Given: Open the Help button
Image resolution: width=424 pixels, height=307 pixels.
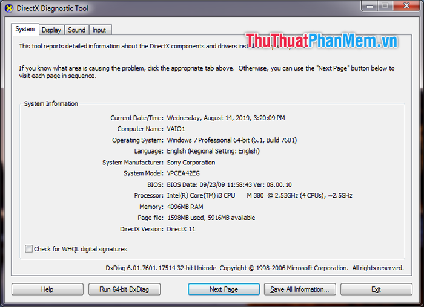Looking at the screenshot, I should click(47, 289).
